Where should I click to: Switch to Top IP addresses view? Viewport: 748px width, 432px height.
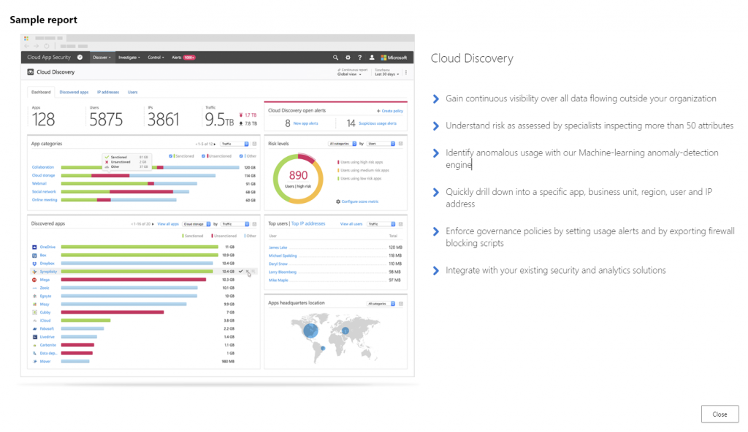[x=308, y=223]
